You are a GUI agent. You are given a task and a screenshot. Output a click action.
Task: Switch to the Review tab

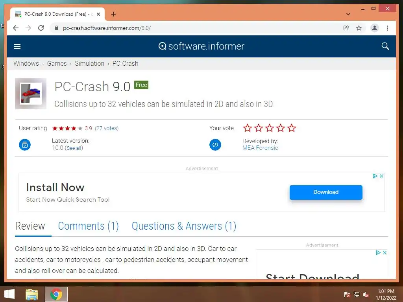30,226
